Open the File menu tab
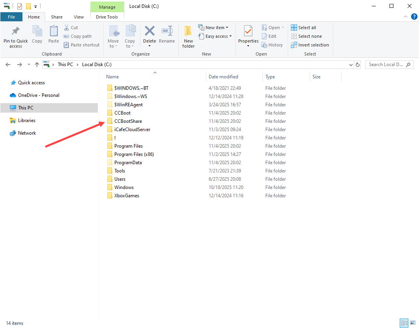Image resolution: width=419 pixels, height=328 pixels. [11, 17]
